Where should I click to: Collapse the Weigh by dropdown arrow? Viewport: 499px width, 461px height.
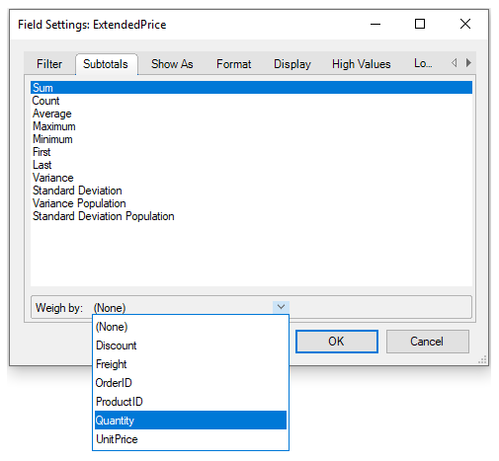[x=281, y=307]
